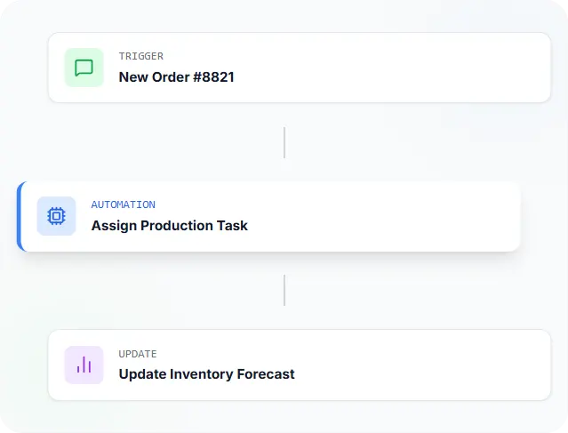This screenshot has width=568, height=433.
Task: Open the Update Inventory Forecast title
Action: coord(206,374)
